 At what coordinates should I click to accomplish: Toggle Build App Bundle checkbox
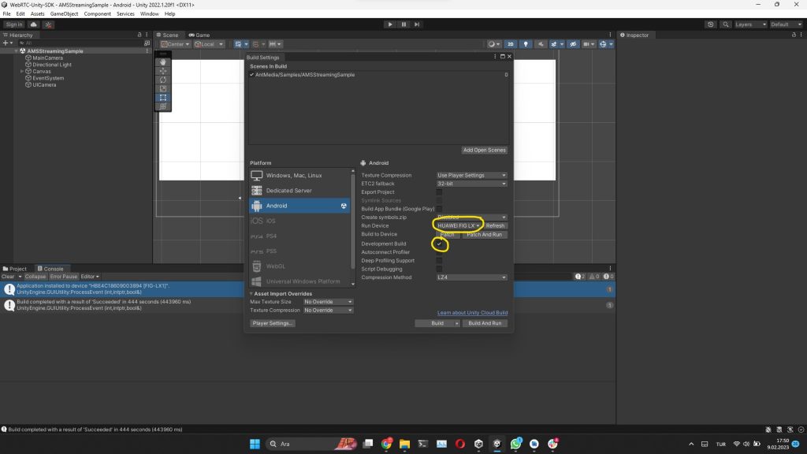(439, 209)
